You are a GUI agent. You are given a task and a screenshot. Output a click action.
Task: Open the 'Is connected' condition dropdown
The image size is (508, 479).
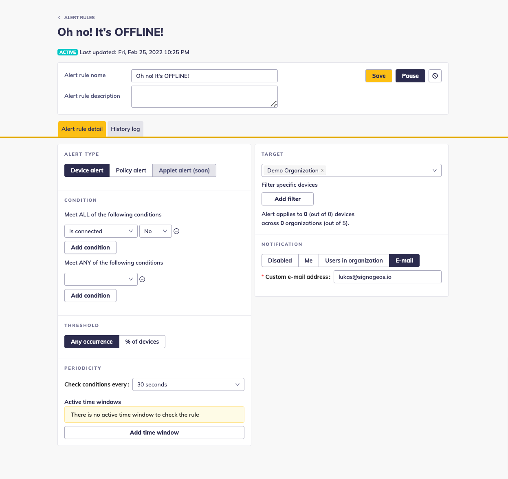[101, 231]
